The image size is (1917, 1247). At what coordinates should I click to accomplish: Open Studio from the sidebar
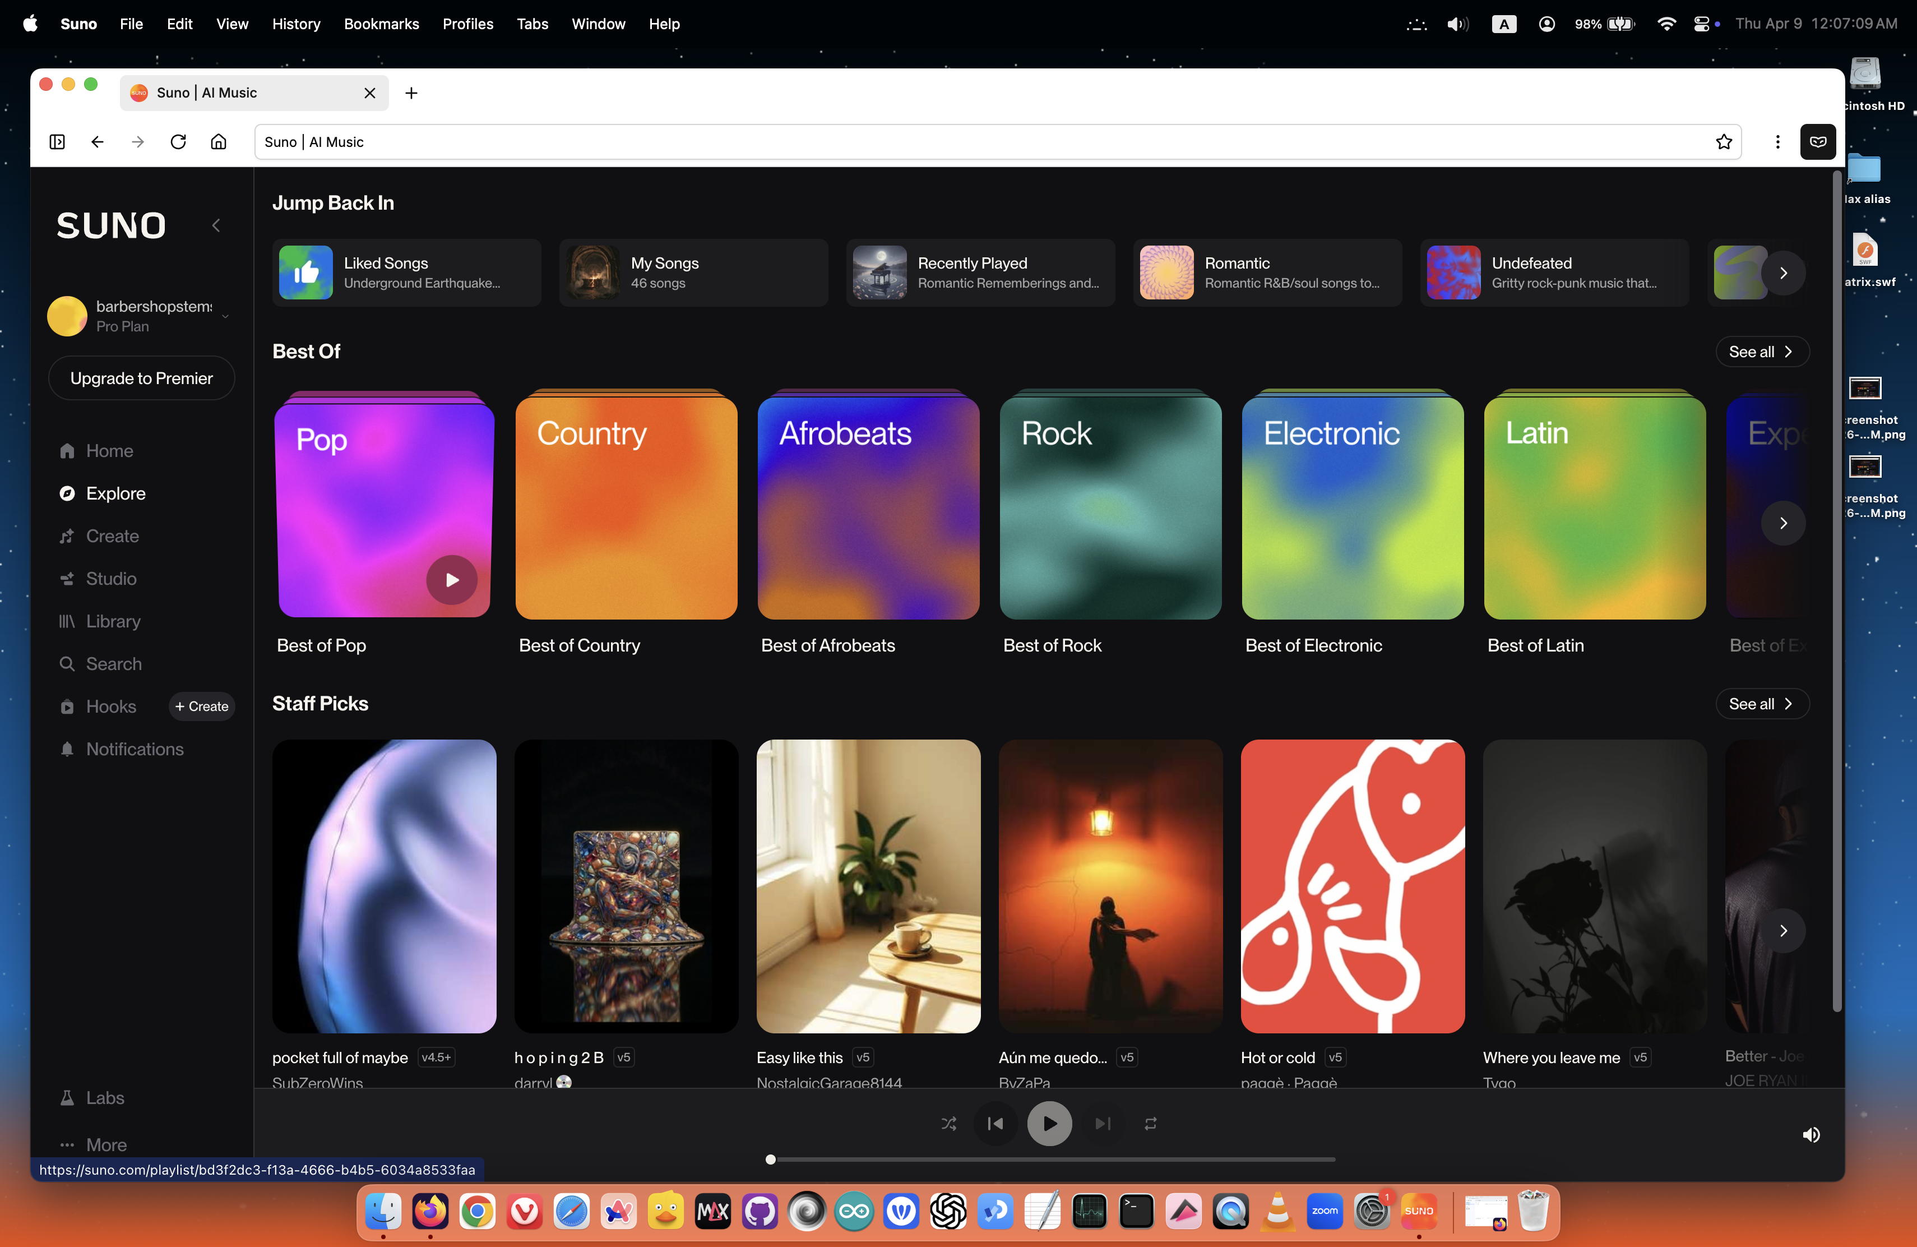(111, 579)
